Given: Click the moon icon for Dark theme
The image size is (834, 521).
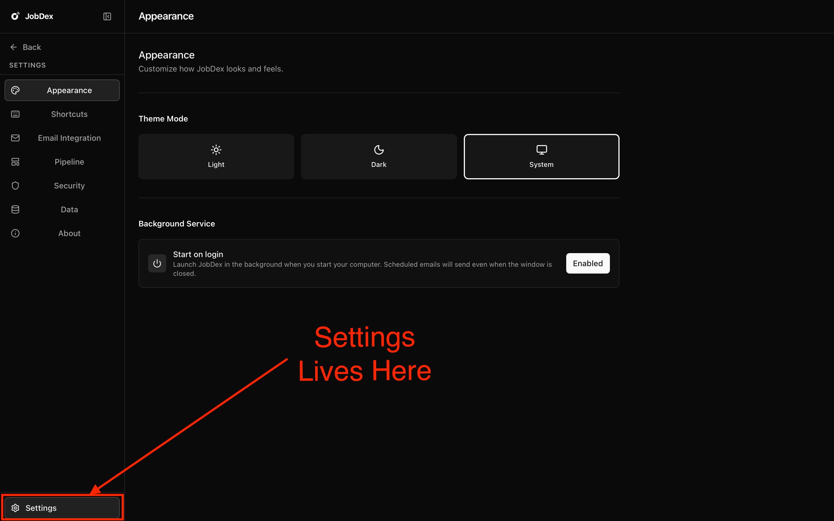Looking at the screenshot, I should [x=379, y=150].
